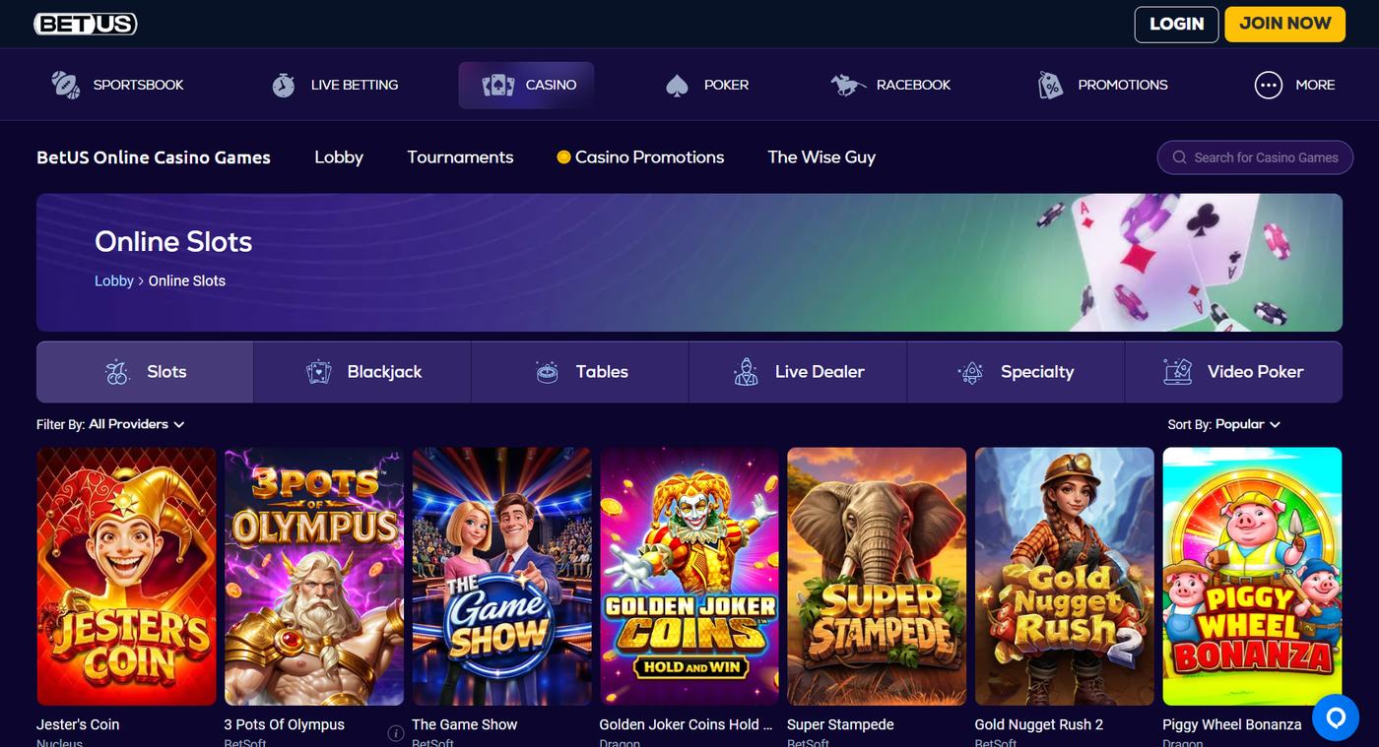
Task: Click the LOGIN button
Action: tap(1176, 24)
